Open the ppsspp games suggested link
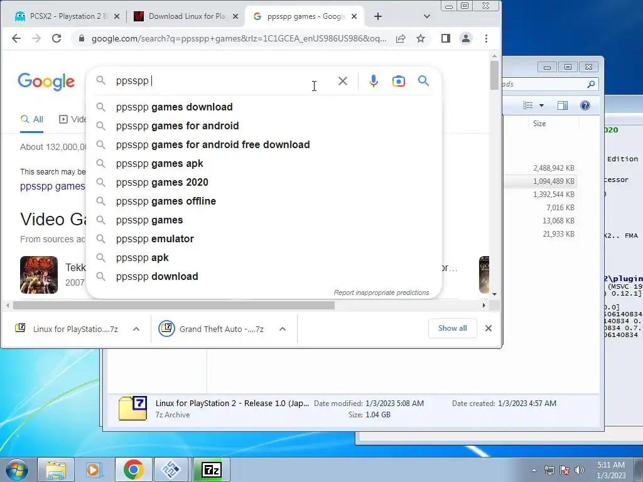Screen dimensions: 643x482 53,186
